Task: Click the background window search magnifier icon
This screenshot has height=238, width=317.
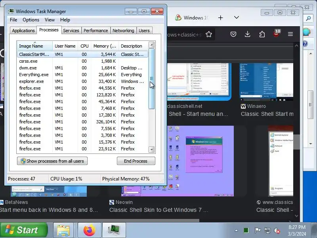Action: point(308,19)
